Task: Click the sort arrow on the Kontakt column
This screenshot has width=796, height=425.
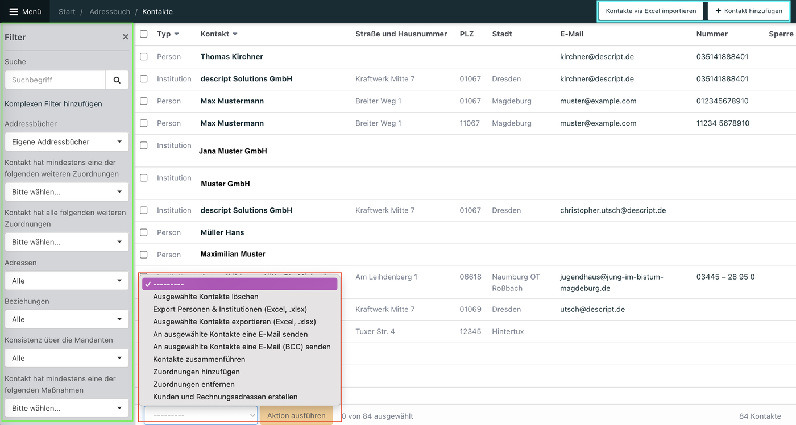Action: (x=234, y=34)
